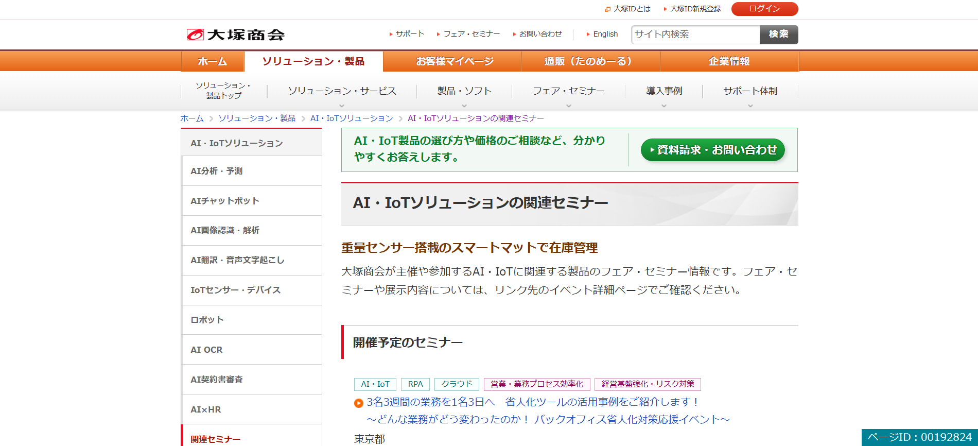Screen dimensions: 978x446
Task: Click green 資料請求・お問い合わせ button
Action: point(712,150)
